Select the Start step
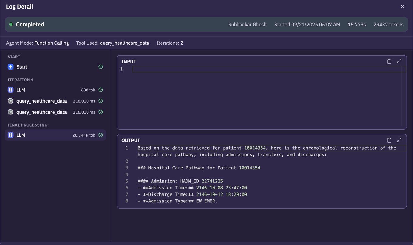Screen dimensions: 413x245 pos(55,67)
